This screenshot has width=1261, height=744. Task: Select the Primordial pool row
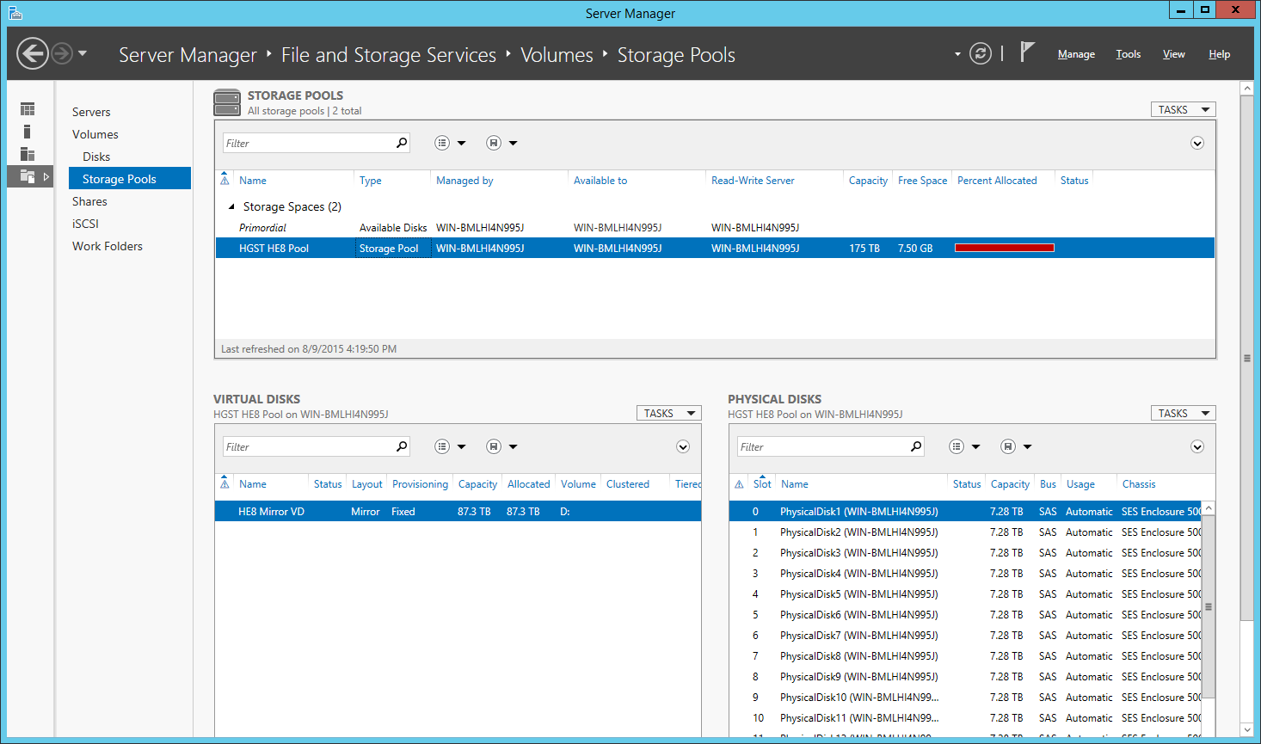coord(715,227)
